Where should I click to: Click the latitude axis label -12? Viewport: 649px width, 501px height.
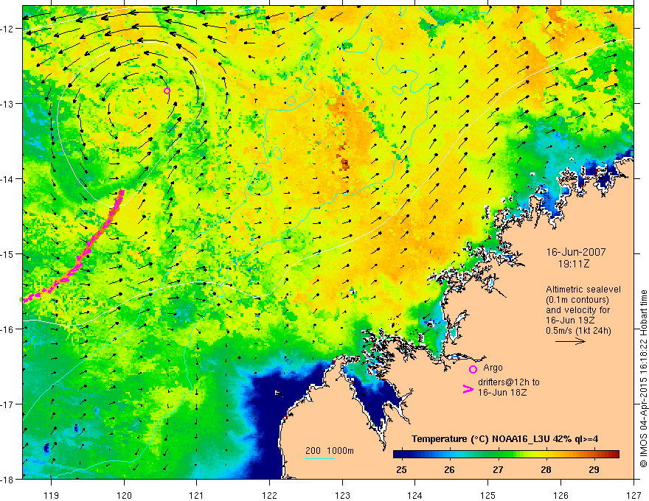point(8,29)
